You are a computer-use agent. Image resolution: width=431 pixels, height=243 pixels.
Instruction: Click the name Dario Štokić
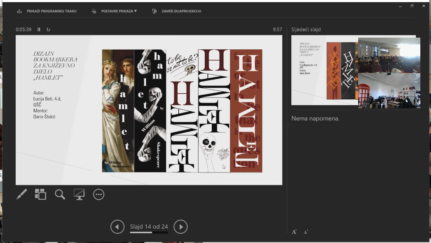click(44, 117)
